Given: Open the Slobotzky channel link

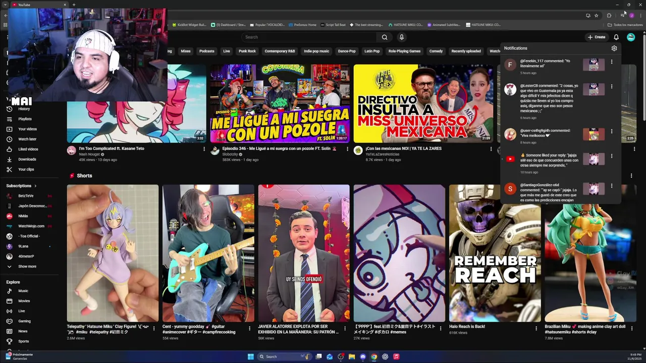Looking at the screenshot, I should [x=230, y=155].
